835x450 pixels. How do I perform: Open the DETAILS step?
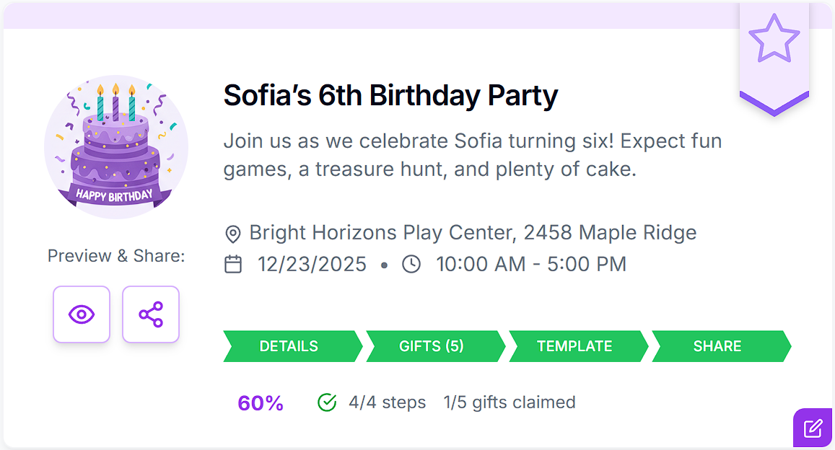(x=289, y=346)
